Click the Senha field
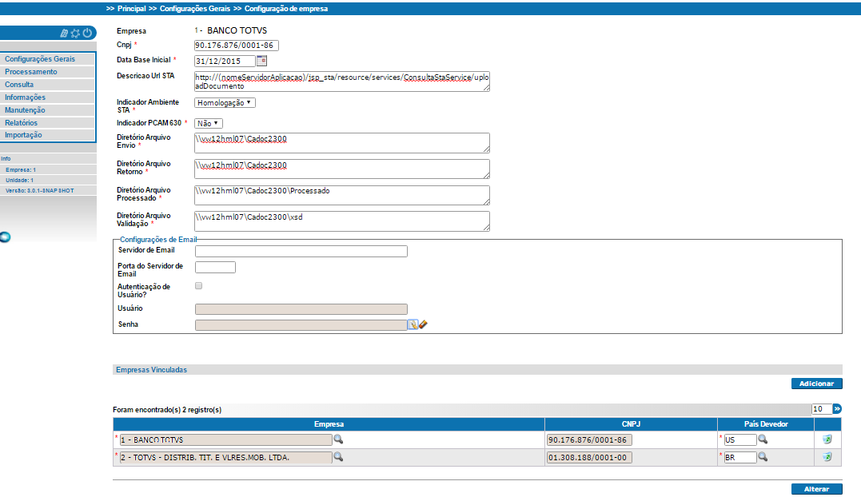861x501 pixels. click(x=301, y=325)
